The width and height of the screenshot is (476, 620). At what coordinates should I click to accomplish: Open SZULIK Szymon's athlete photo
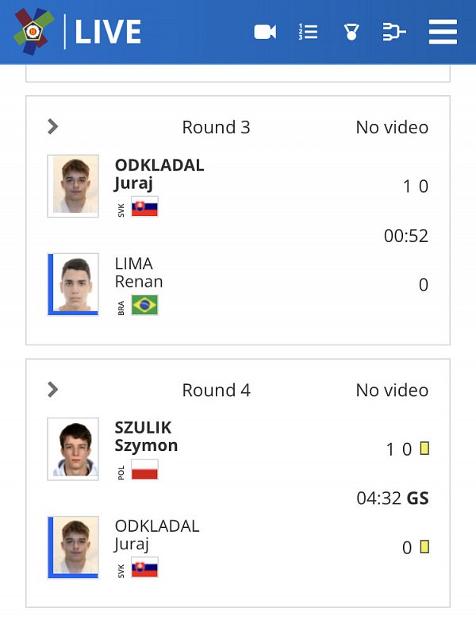click(73, 449)
